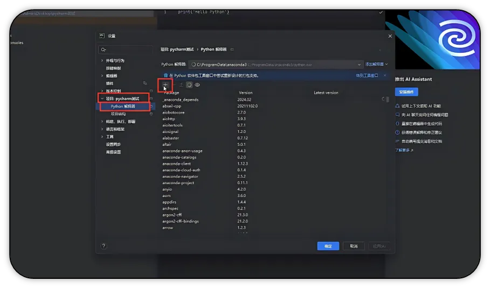This screenshot has width=490, height=288.
Task: Select the appdirs package row
Action: click(x=273, y=202)
